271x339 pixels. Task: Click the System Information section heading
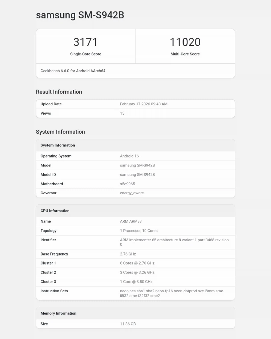[x=60, y=132]
